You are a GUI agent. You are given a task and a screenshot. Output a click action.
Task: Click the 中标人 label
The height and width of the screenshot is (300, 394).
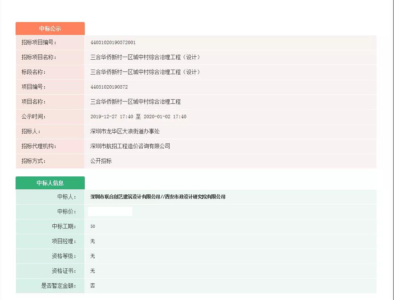click(x=67, y=197)
